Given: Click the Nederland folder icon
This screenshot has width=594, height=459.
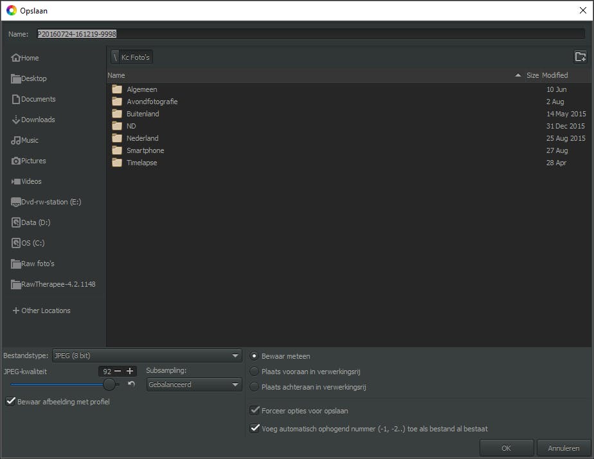Looking at the screenshot, I should [x=117, y=138].
